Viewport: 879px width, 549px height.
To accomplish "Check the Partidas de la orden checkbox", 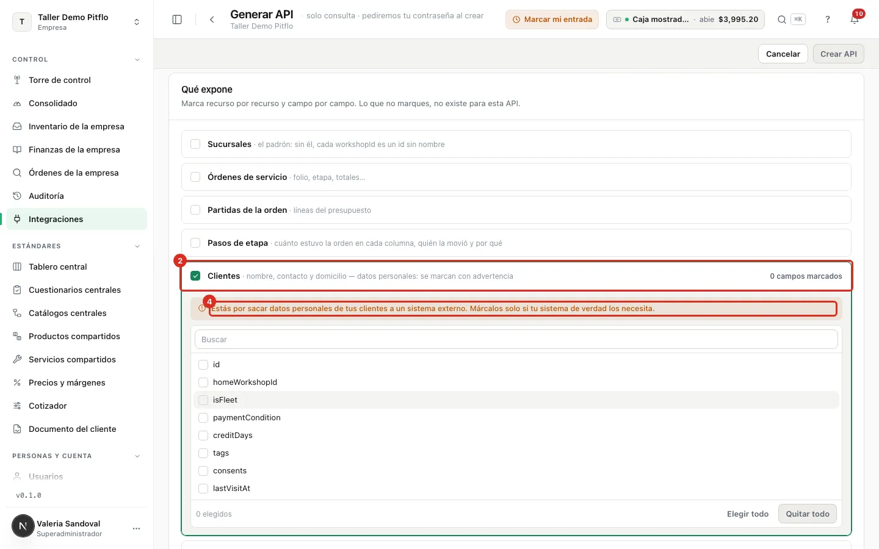I will tap(195, 210).
